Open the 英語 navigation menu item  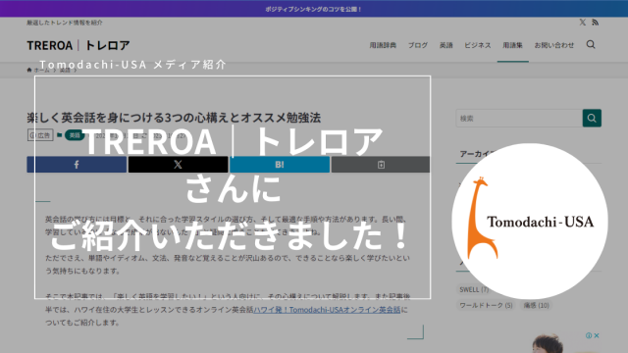pyautogui.click(x=445, y=45)
